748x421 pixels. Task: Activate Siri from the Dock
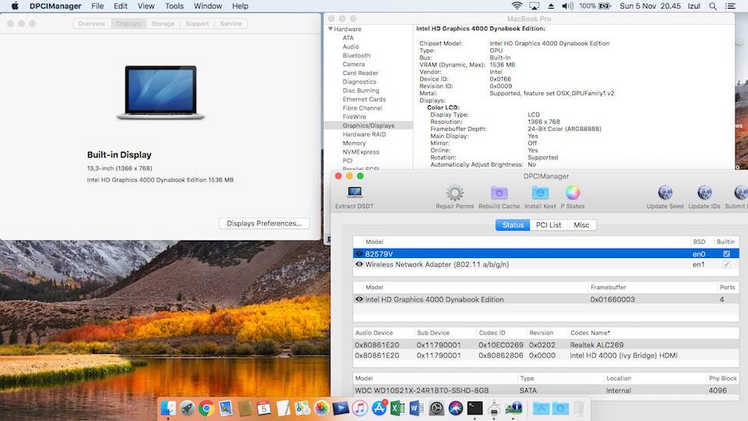click(x=456, y=408)
